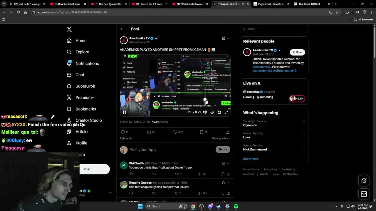Pause the video in the post
376x211 pixels.
[x=124, y=112]
